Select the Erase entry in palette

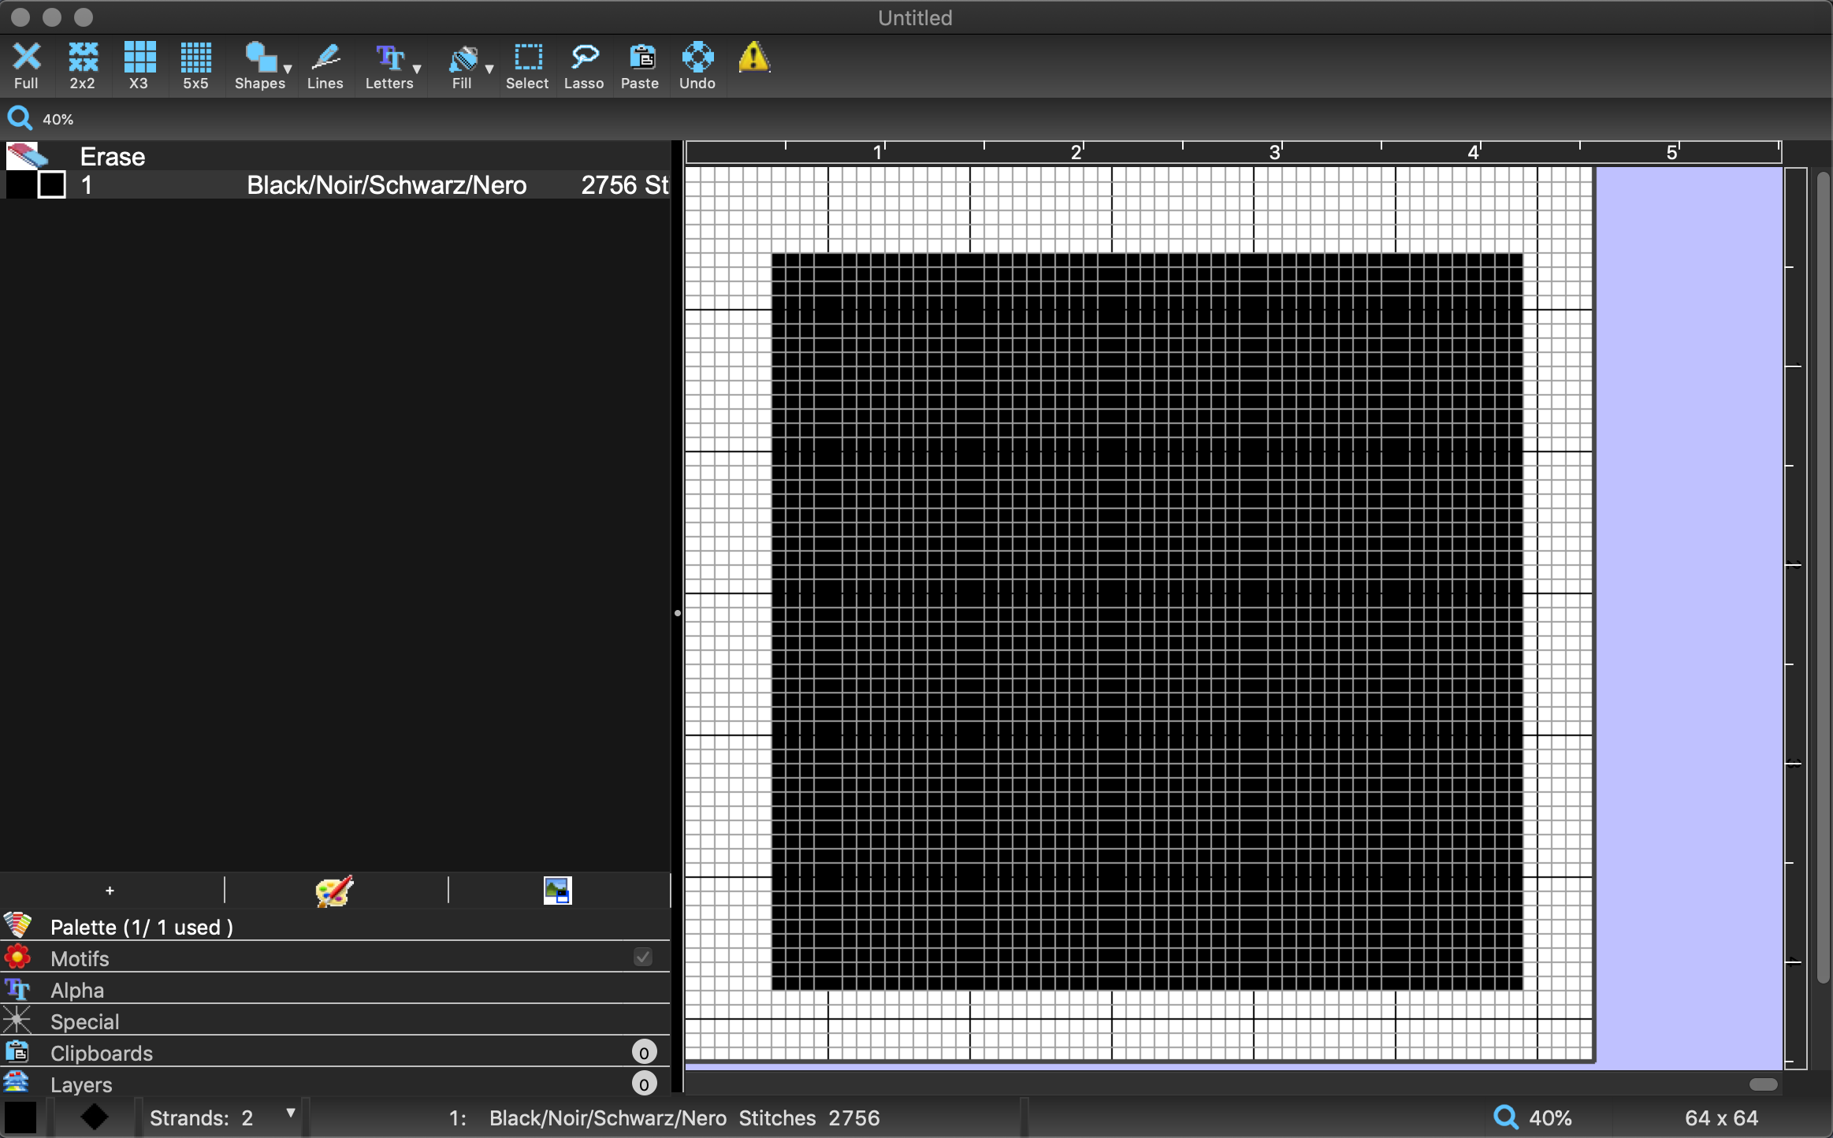[x=112, y=156]
